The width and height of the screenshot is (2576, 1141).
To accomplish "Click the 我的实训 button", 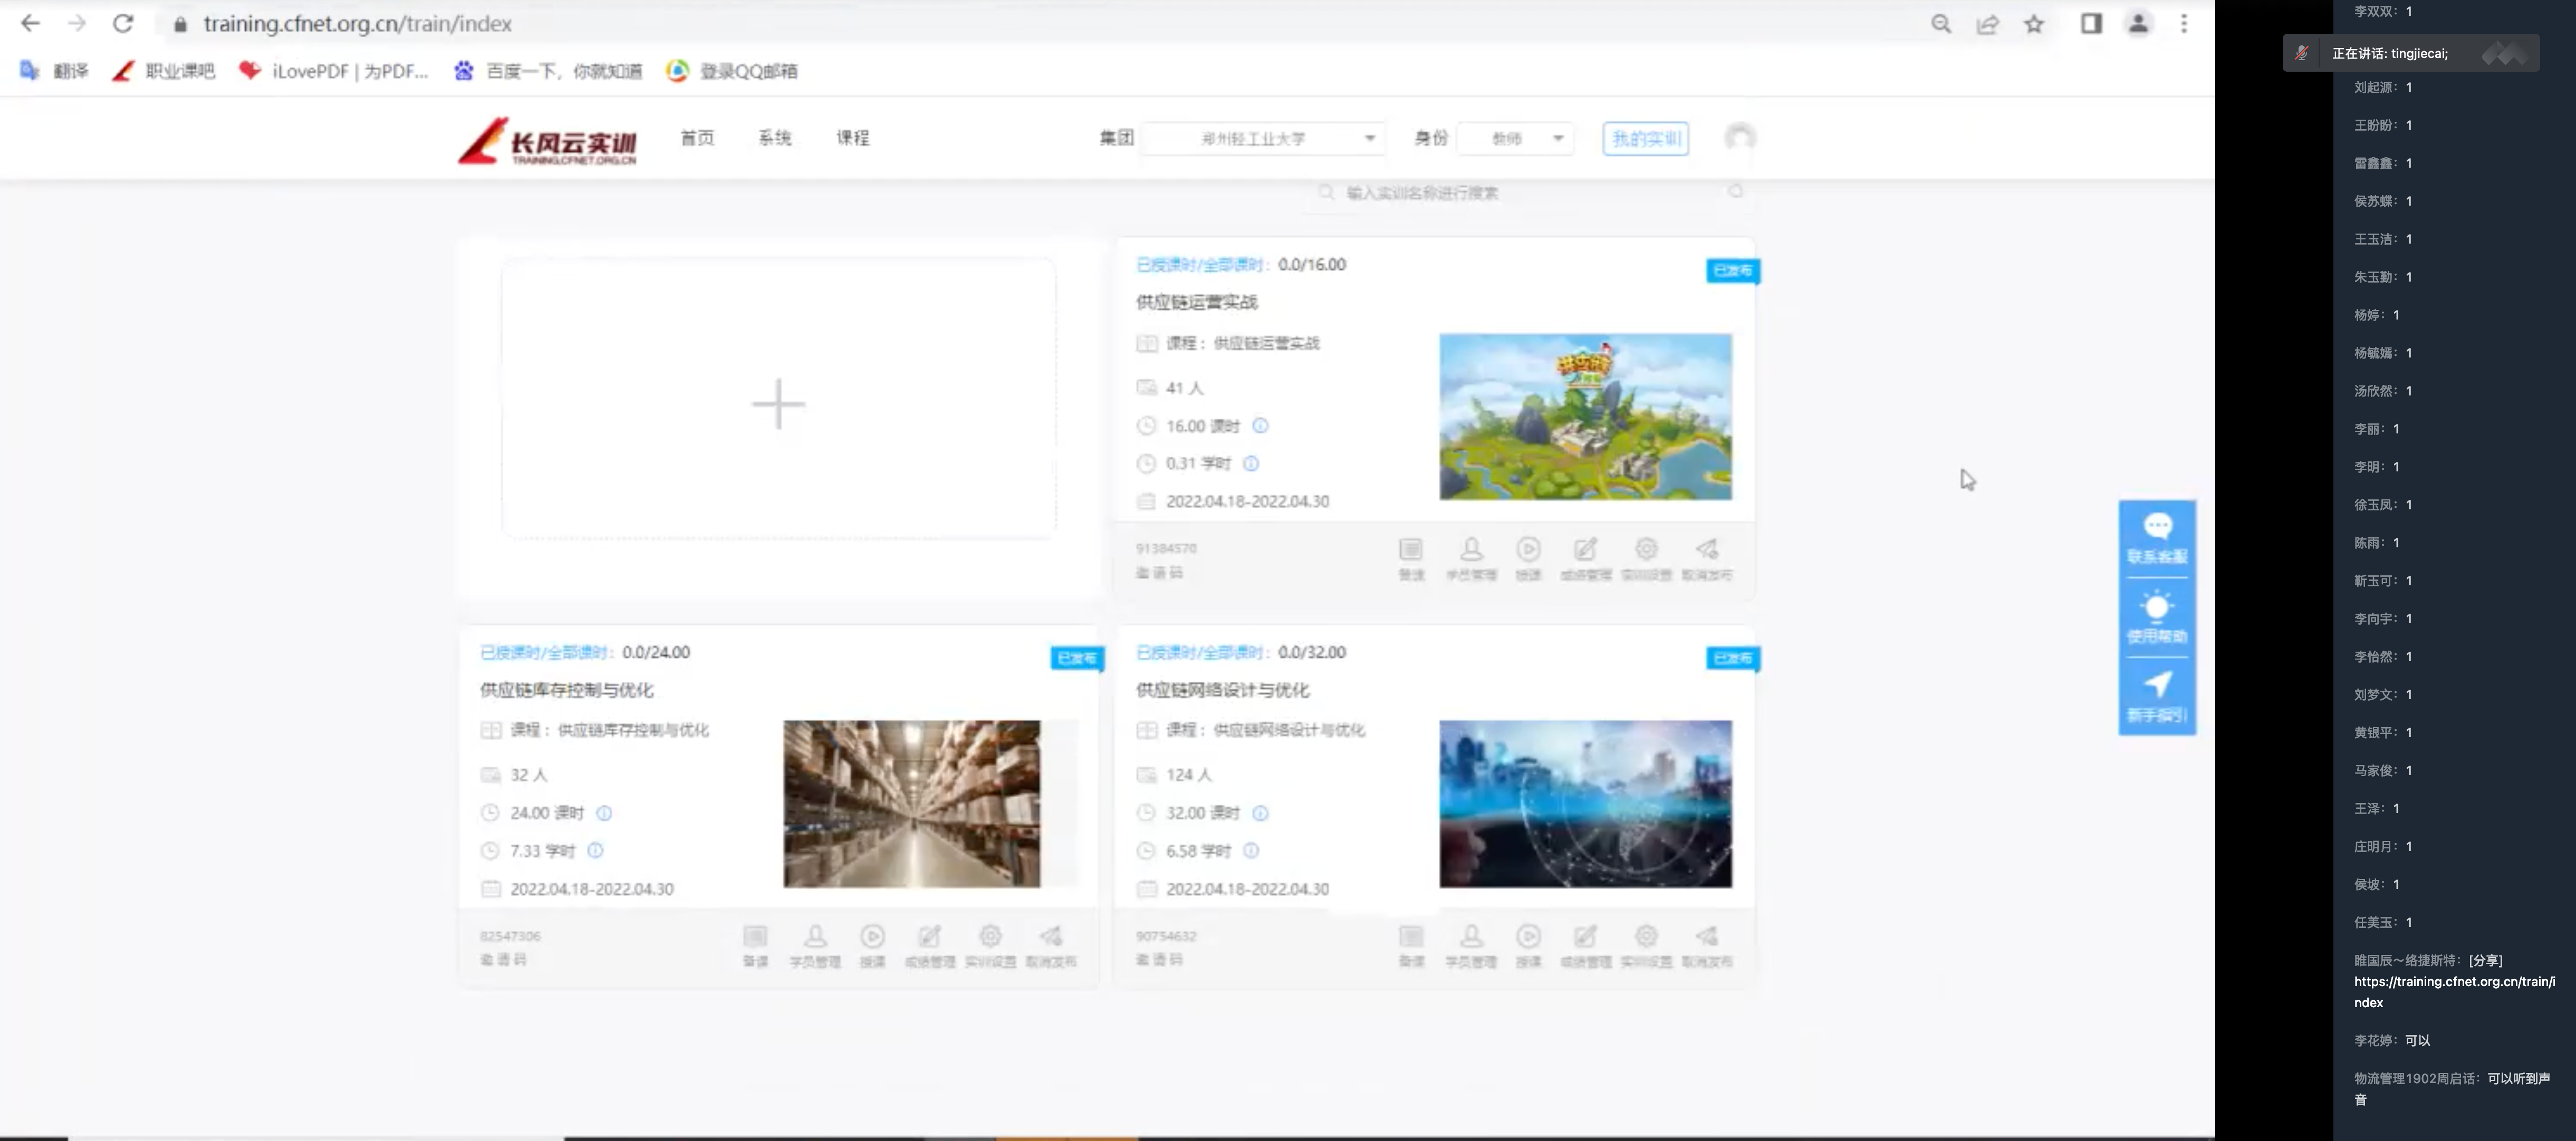I will tap(1645, 138).
